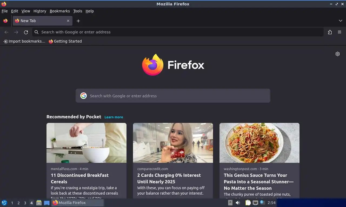The width and height of the screenshot is (346, 207).
Task: Switch to workspace 4 in taskbar
Action: [x=31, y=203]
